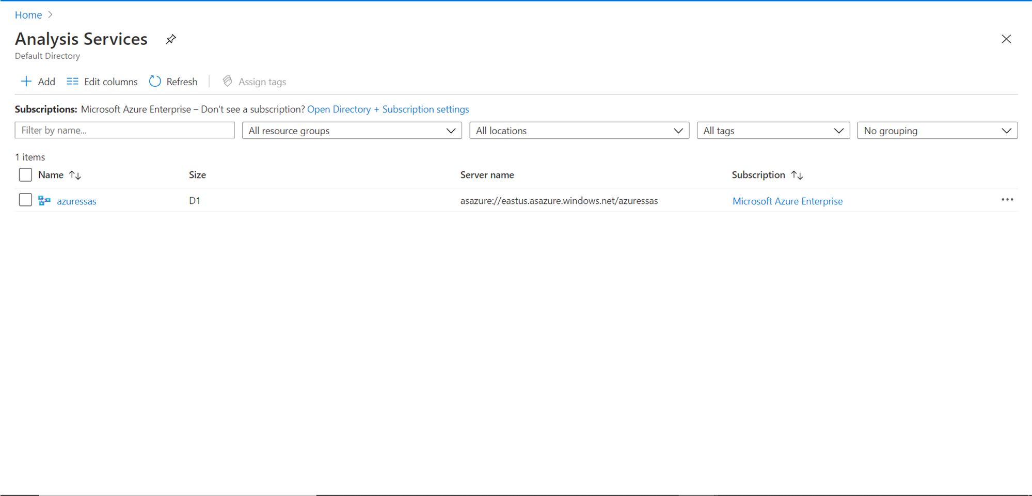Open the azuressas server link

76,201
